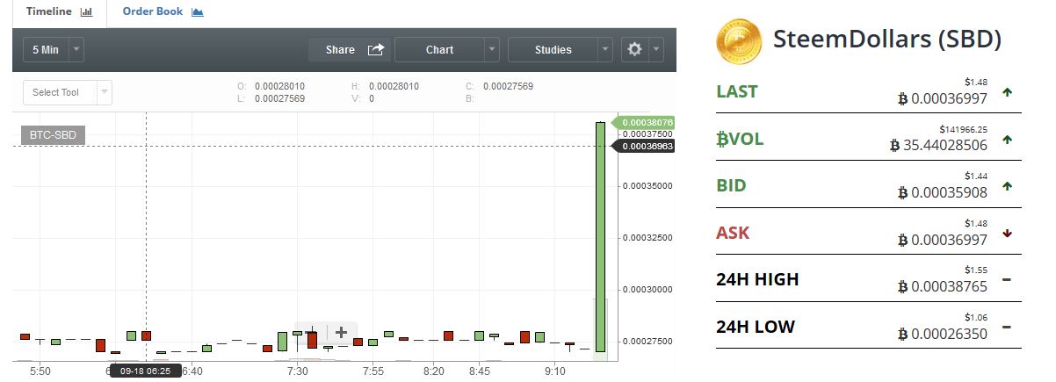This screenshot has width=1056, height=382.
Task: Click the 0.00030000 price axis label
Action: (648, 289)
